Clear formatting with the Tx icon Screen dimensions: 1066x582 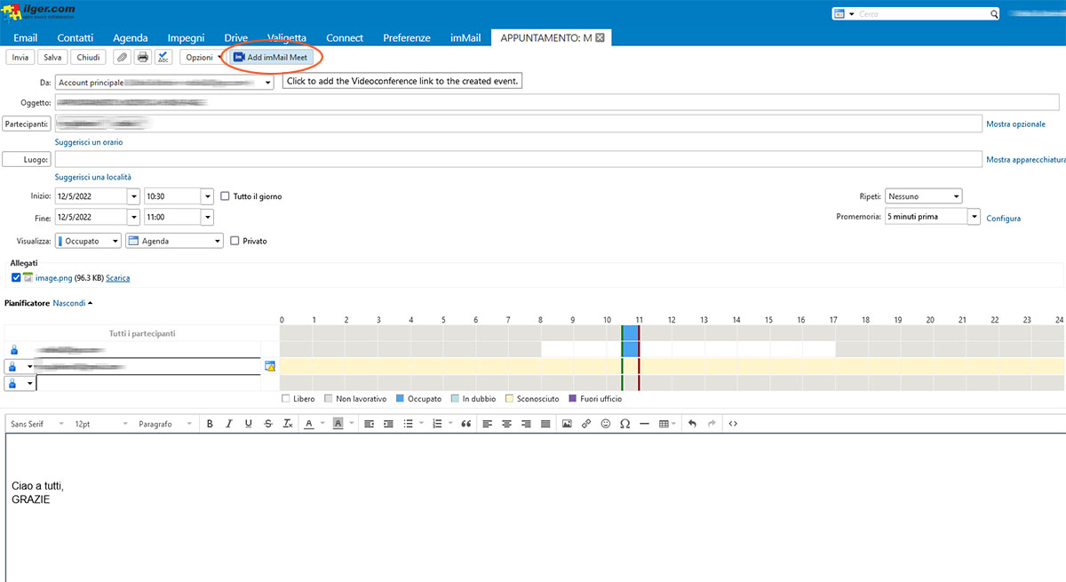point(288,424)
